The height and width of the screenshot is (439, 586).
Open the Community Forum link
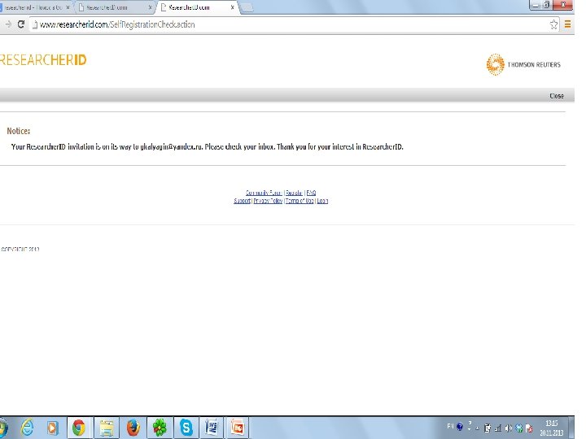[x=264, y=193]
